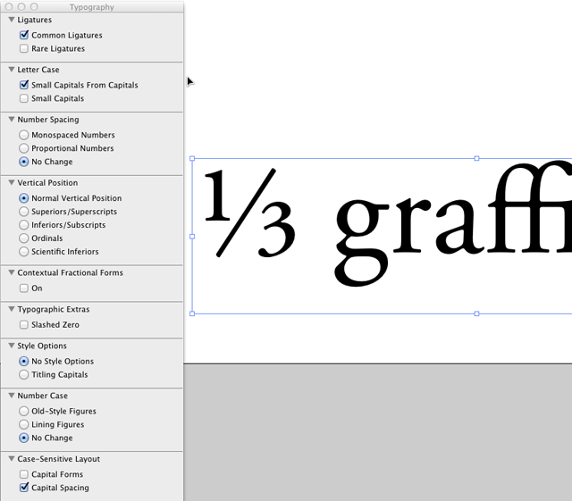The width and height of the screenshot is (572, 501).
Task: Uncheck Common Ligatures checkbox
Action: [x=24, y=36]
